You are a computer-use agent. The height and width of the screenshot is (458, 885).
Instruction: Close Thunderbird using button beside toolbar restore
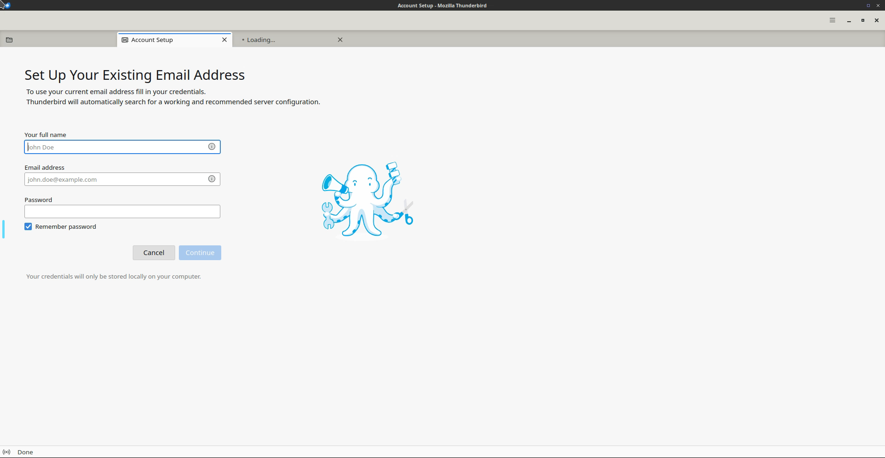(876, 20)
